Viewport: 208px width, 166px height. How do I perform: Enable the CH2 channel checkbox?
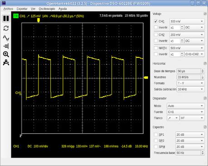tap(156, 34)
